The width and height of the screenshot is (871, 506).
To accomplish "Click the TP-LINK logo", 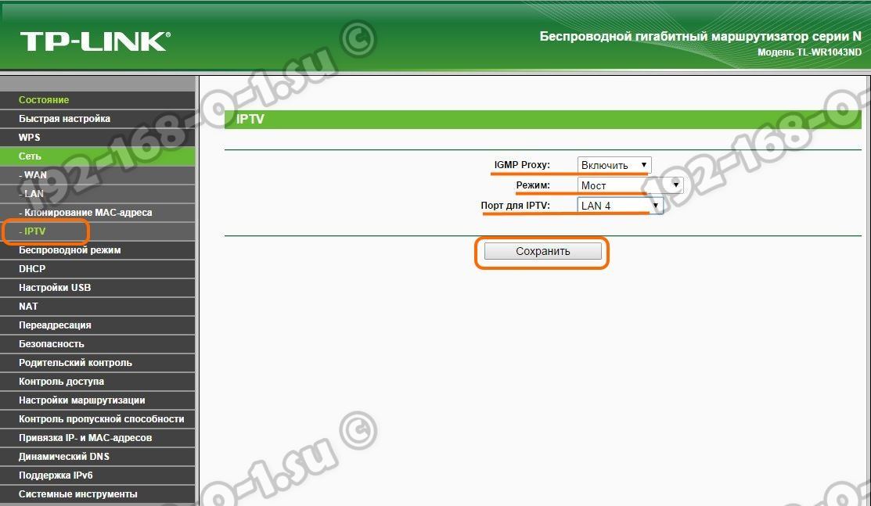I will click(95, 41).
